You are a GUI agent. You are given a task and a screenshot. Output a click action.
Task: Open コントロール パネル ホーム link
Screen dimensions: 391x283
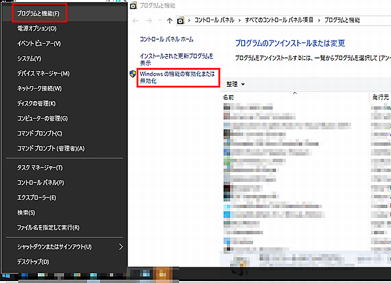pyautogui.click(x=166, y=39)
